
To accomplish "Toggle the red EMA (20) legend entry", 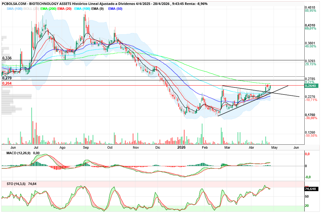I will coord(65,9).
